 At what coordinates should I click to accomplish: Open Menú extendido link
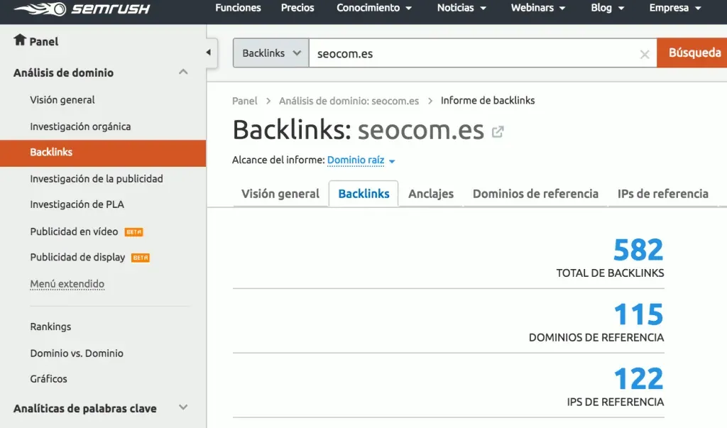click(67, 284)
